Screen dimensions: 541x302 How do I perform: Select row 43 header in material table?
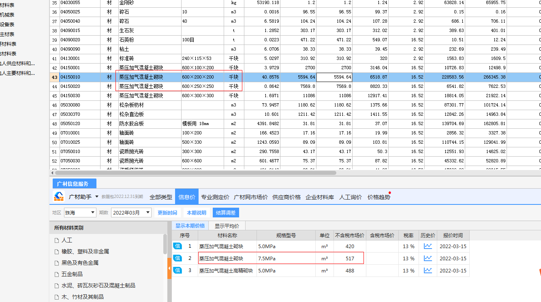[54, 77]
